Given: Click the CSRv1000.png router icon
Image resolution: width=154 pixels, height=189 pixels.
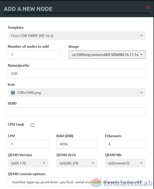Looking at the screenshot, I should [x=13, y=93].
